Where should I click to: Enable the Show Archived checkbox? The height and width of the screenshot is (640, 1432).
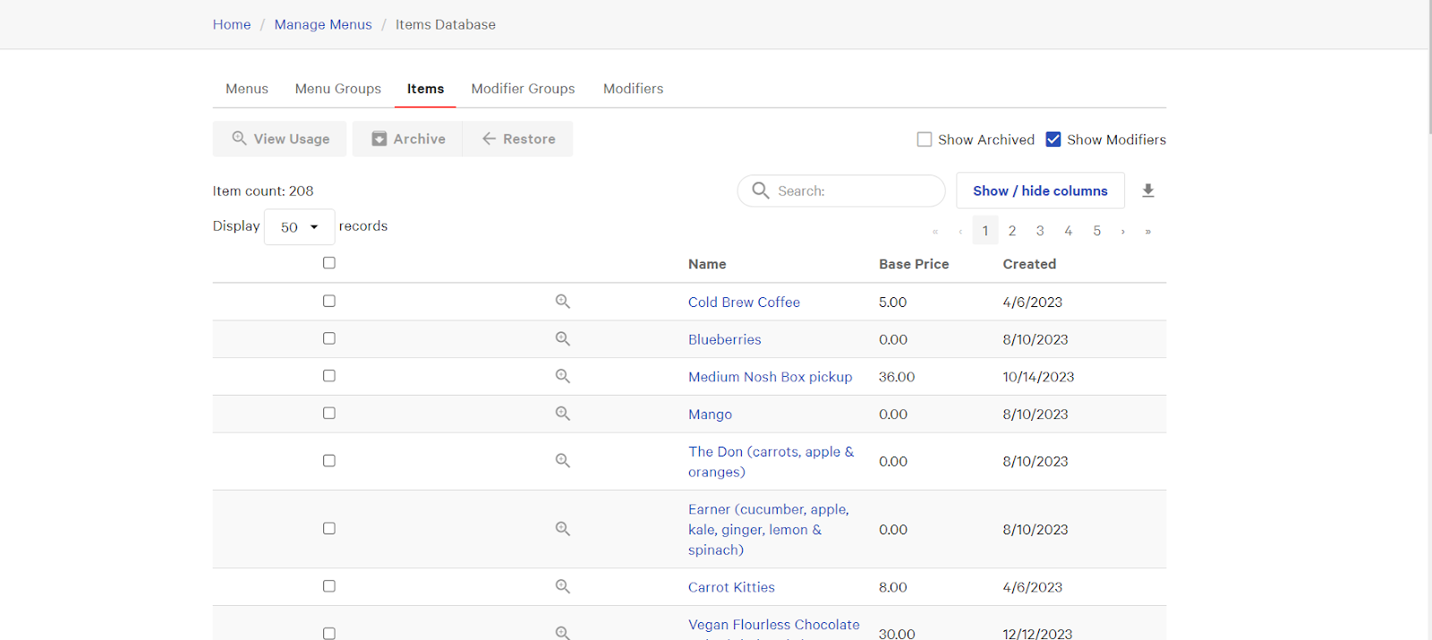[x=925, y=140]
